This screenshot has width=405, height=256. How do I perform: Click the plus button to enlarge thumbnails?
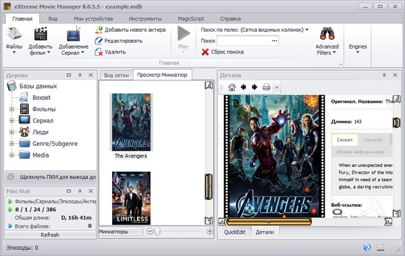pos(210,231)
